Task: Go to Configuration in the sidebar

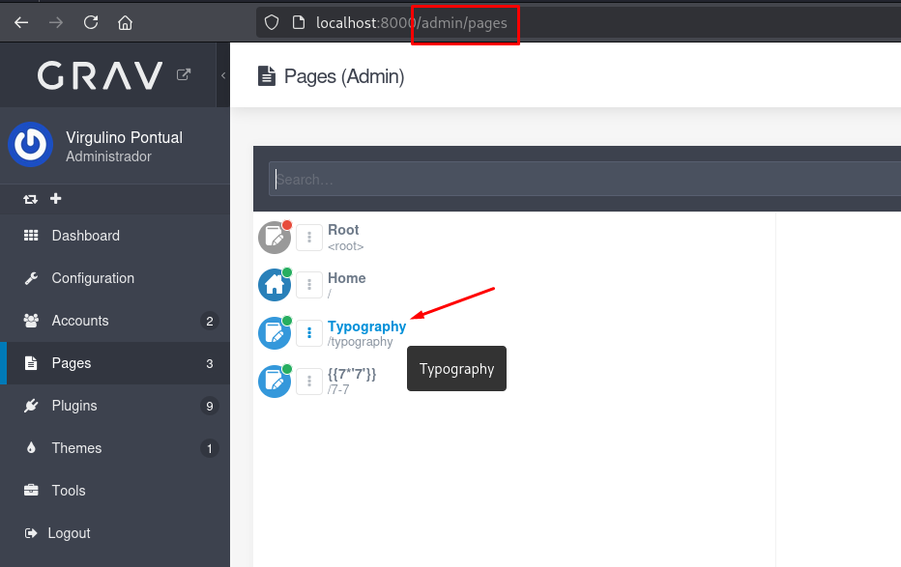Action: 93,278
